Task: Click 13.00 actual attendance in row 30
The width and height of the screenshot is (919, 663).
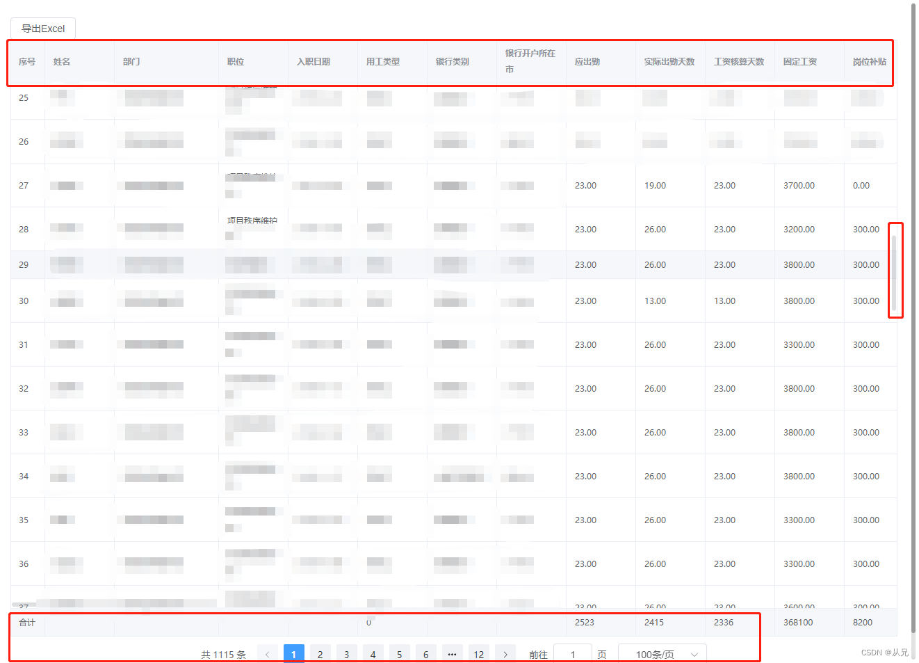Action: (655, 301)
